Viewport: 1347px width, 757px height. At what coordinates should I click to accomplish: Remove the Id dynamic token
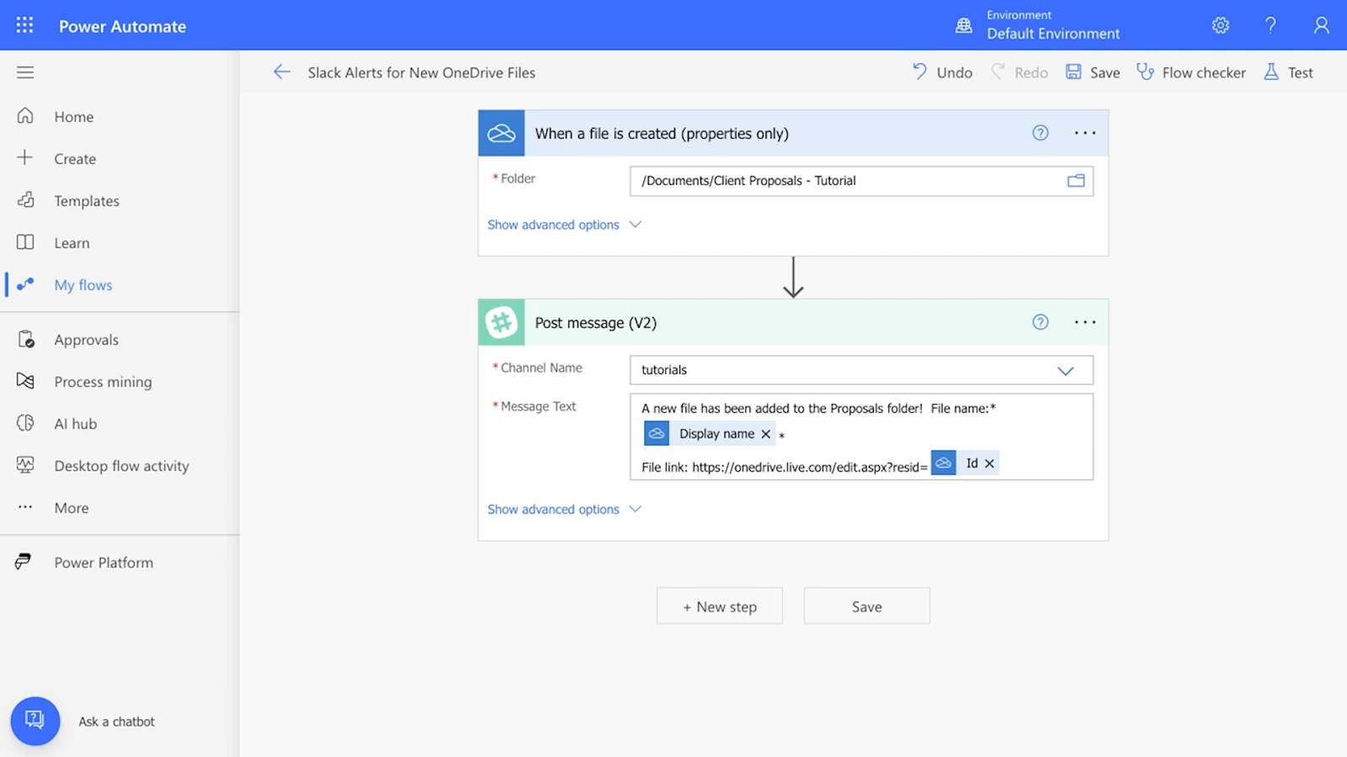(990, 463)
